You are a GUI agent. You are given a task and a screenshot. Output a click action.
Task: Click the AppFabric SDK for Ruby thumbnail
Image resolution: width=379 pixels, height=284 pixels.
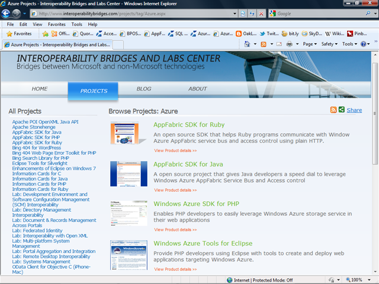click(x=129, y=133)
